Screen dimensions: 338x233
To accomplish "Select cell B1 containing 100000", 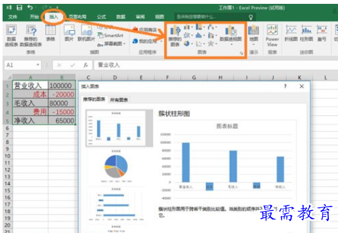I will (62, 85).
